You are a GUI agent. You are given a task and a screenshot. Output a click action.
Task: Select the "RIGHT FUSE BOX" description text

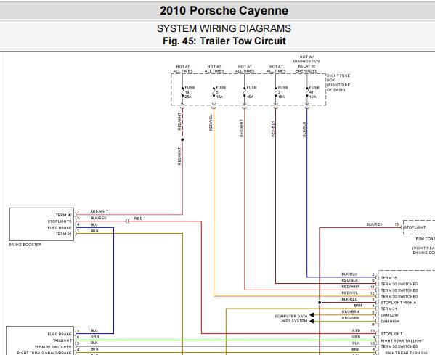point(338,83)
